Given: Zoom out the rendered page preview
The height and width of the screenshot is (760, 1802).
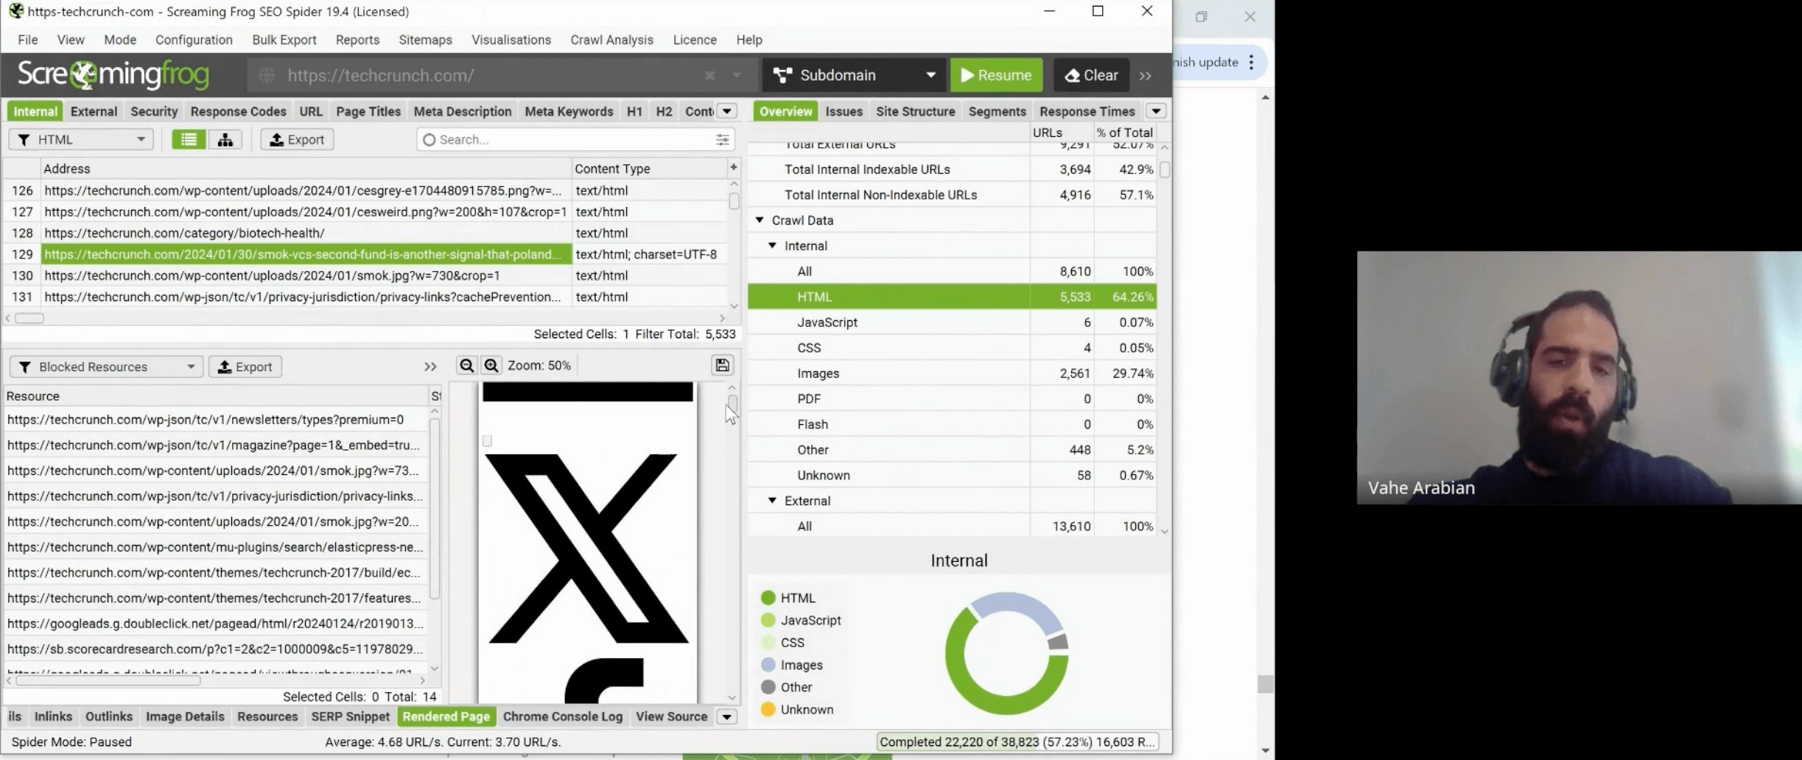Looking at the screenshot, I should (466, 366).
